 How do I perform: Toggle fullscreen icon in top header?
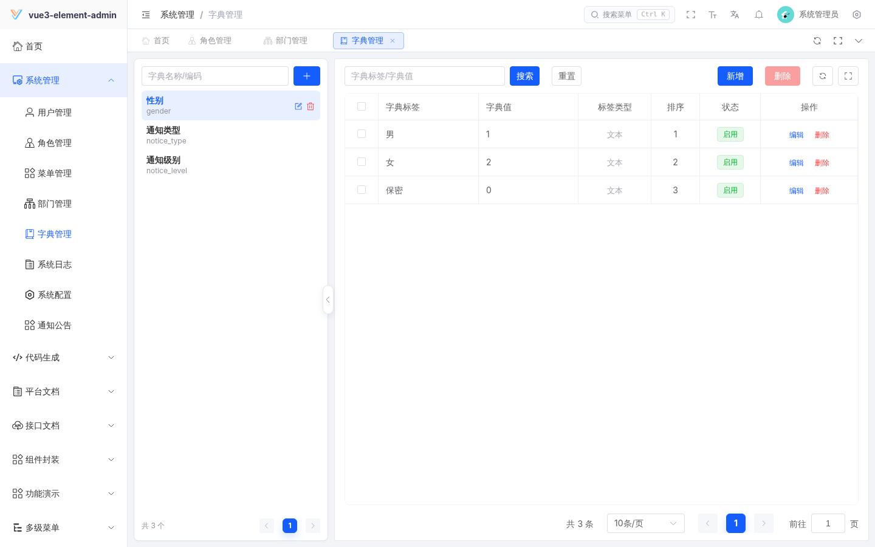[691, 15]
